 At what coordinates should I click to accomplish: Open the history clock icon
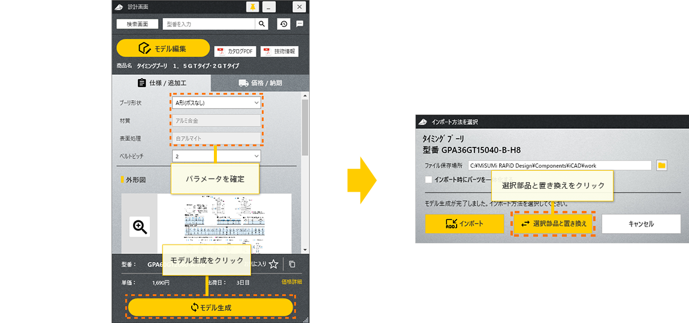283,24
